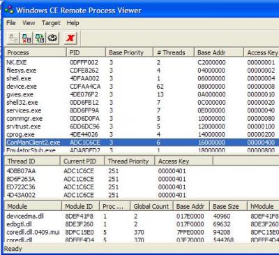Click the Access Key header in thread list
279x255 pixels.
184,161
